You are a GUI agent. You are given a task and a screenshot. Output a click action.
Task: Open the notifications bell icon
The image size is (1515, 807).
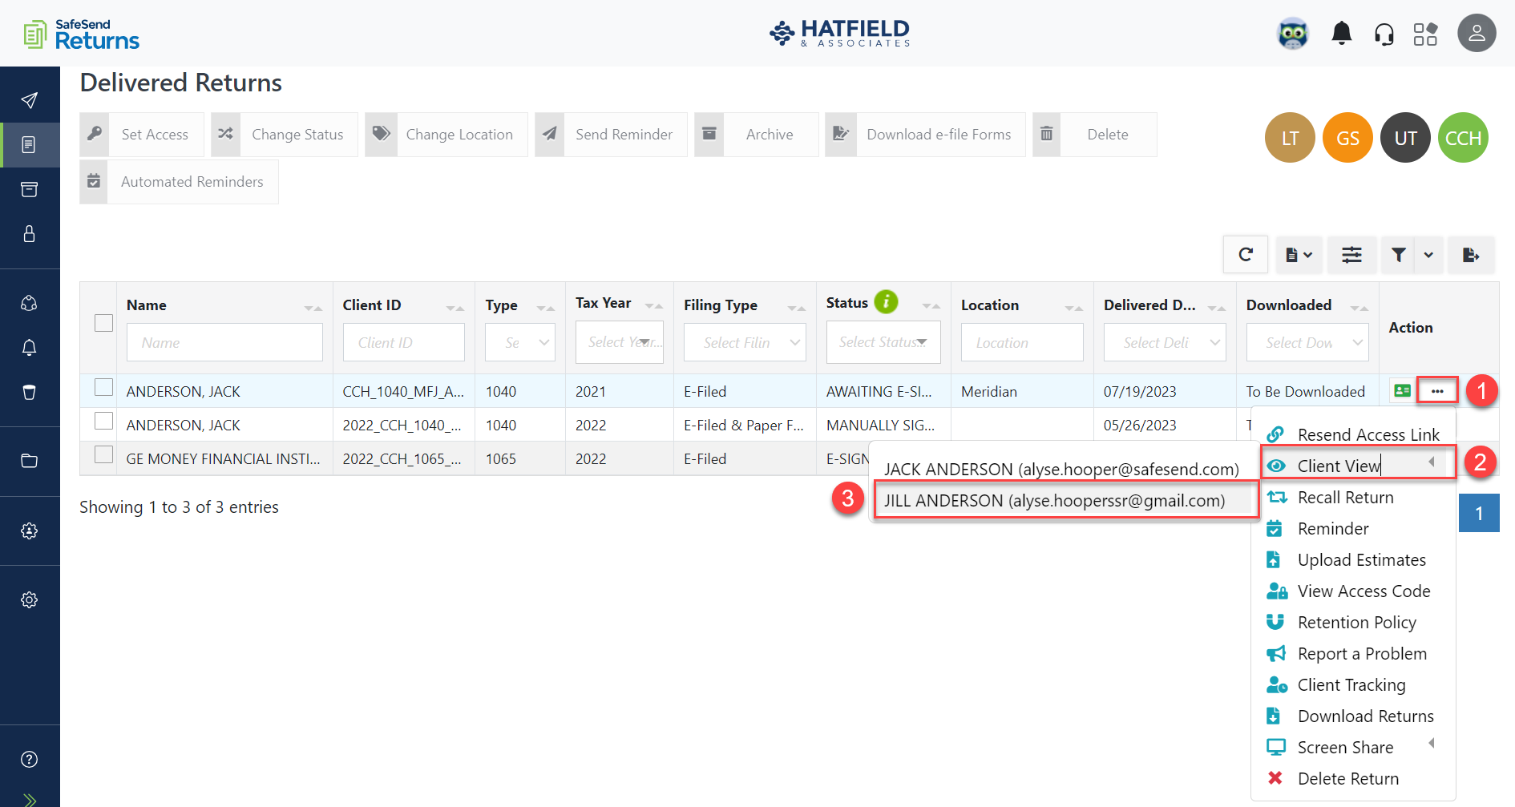1341,33
